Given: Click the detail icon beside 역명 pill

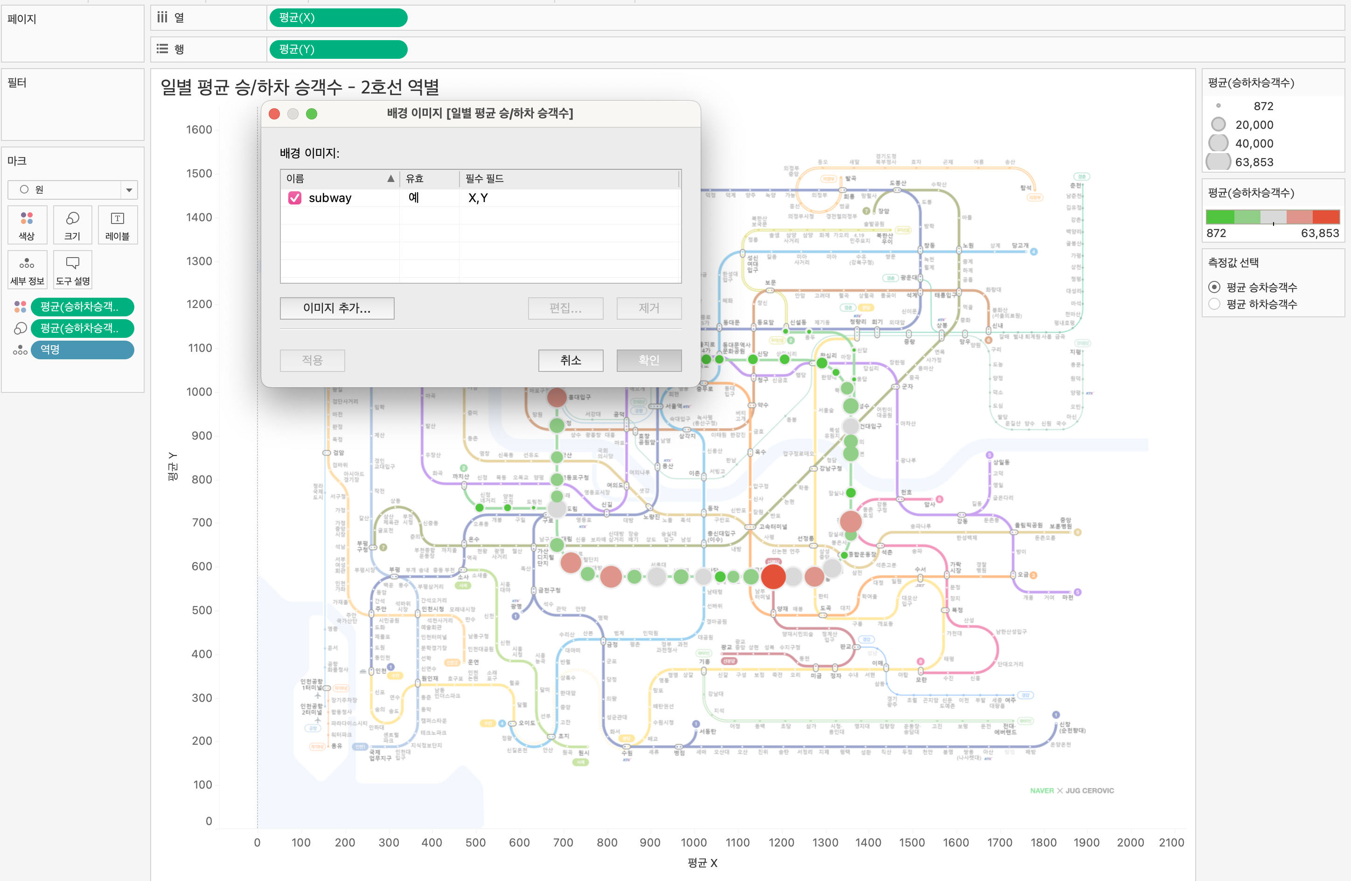Looking at the screenshot, I should (20, 350).
